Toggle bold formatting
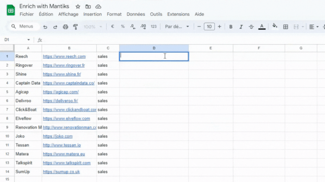325x182 pixels. click(231, 27)
